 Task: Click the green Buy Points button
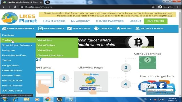156,21
